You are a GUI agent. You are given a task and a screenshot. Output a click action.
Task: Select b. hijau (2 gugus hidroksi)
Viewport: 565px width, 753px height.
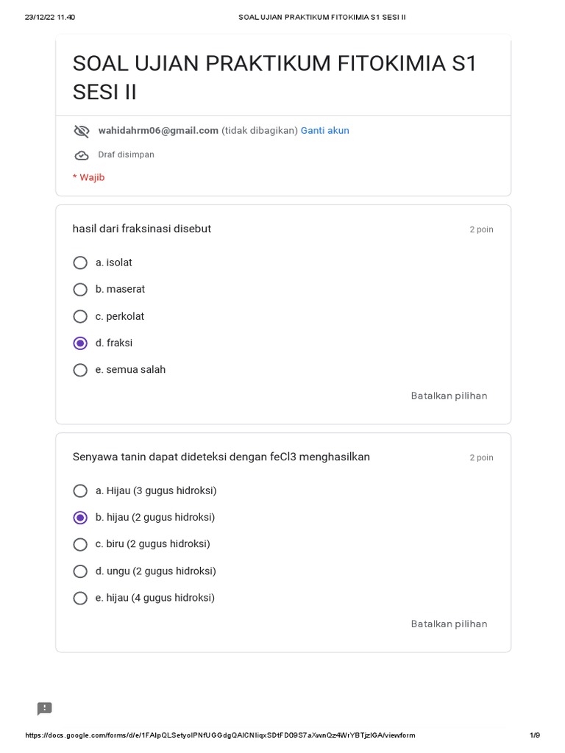pos(80,518)
